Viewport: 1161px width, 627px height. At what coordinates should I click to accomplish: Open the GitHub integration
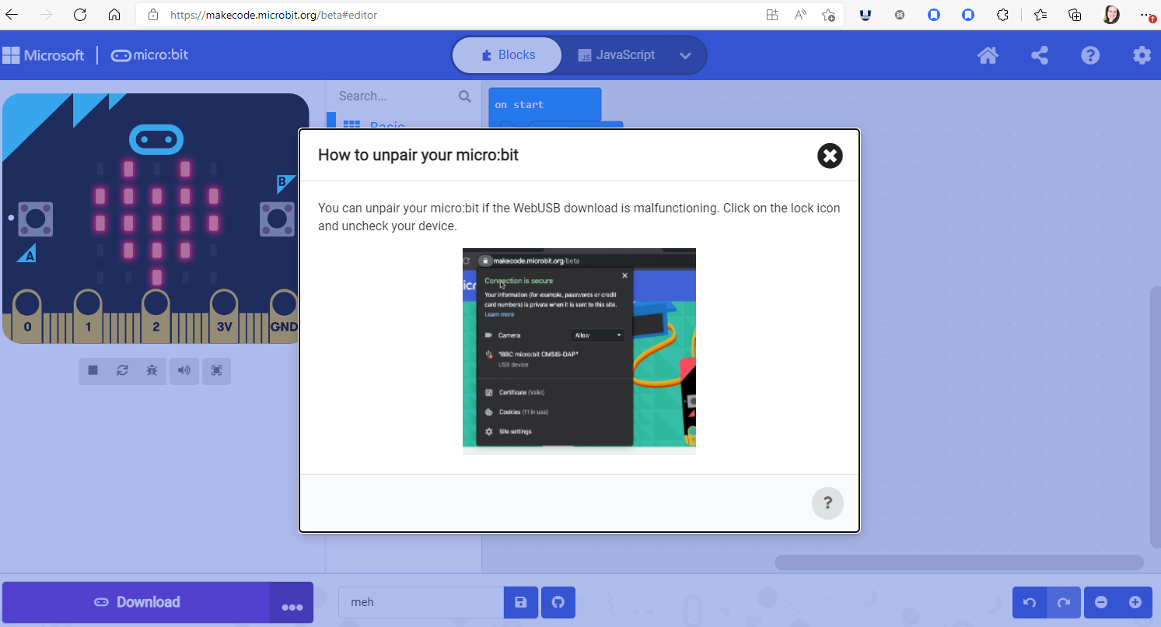tap(558, 602)
